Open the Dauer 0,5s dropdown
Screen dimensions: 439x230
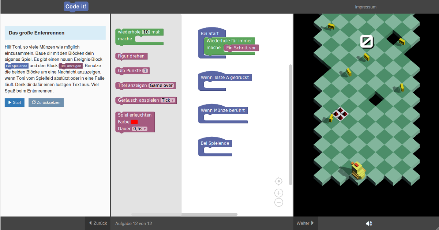(140, 129)
